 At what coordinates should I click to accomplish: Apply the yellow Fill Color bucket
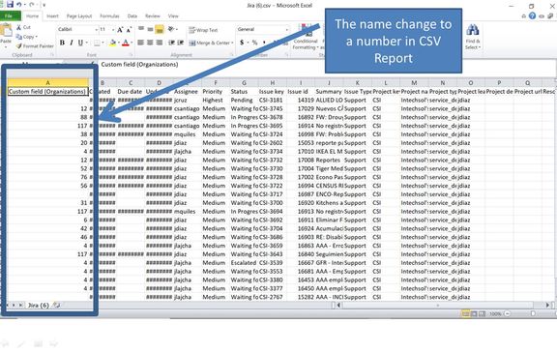(112, 43)
